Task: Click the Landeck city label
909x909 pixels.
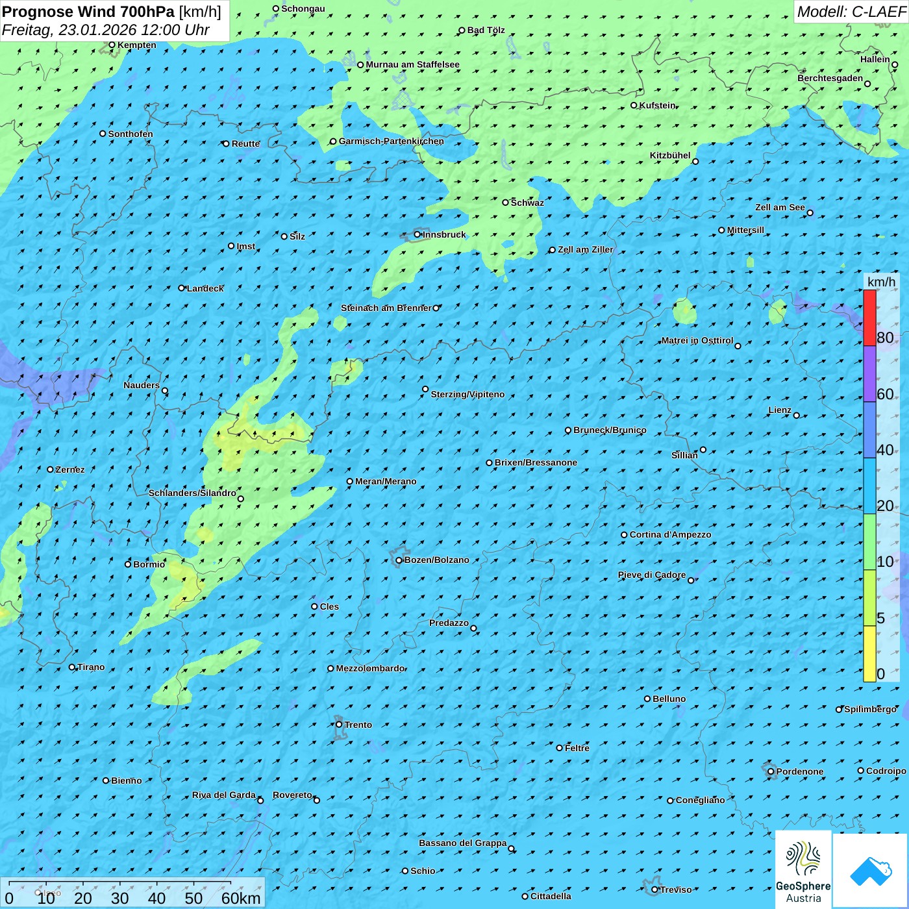Action: (205, 288)
